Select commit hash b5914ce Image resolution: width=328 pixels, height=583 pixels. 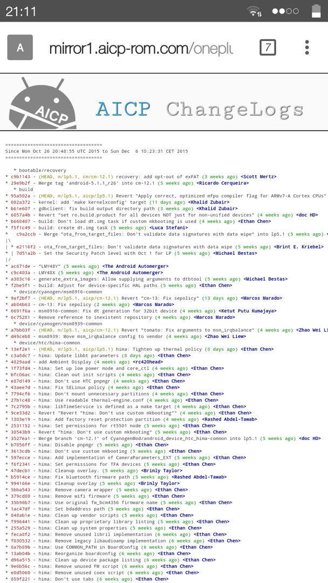click(x=20, y=477)
